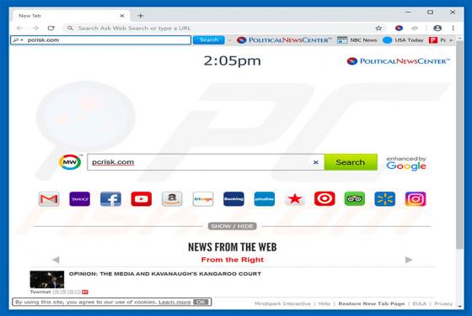
Task: Click the green Search button
Action: point(351,162)
